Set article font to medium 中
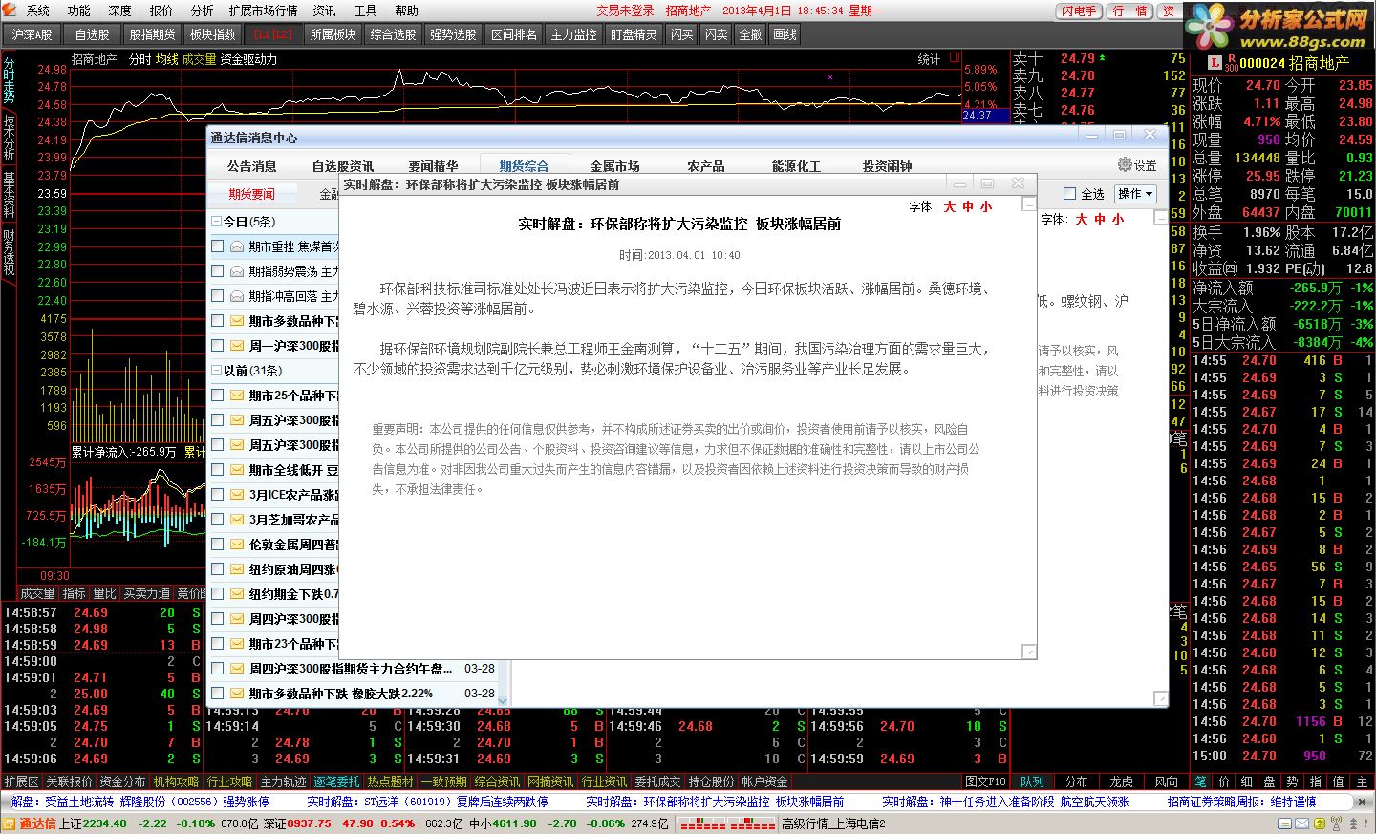This screenshot has height=834, width=1376. point(968,206)
